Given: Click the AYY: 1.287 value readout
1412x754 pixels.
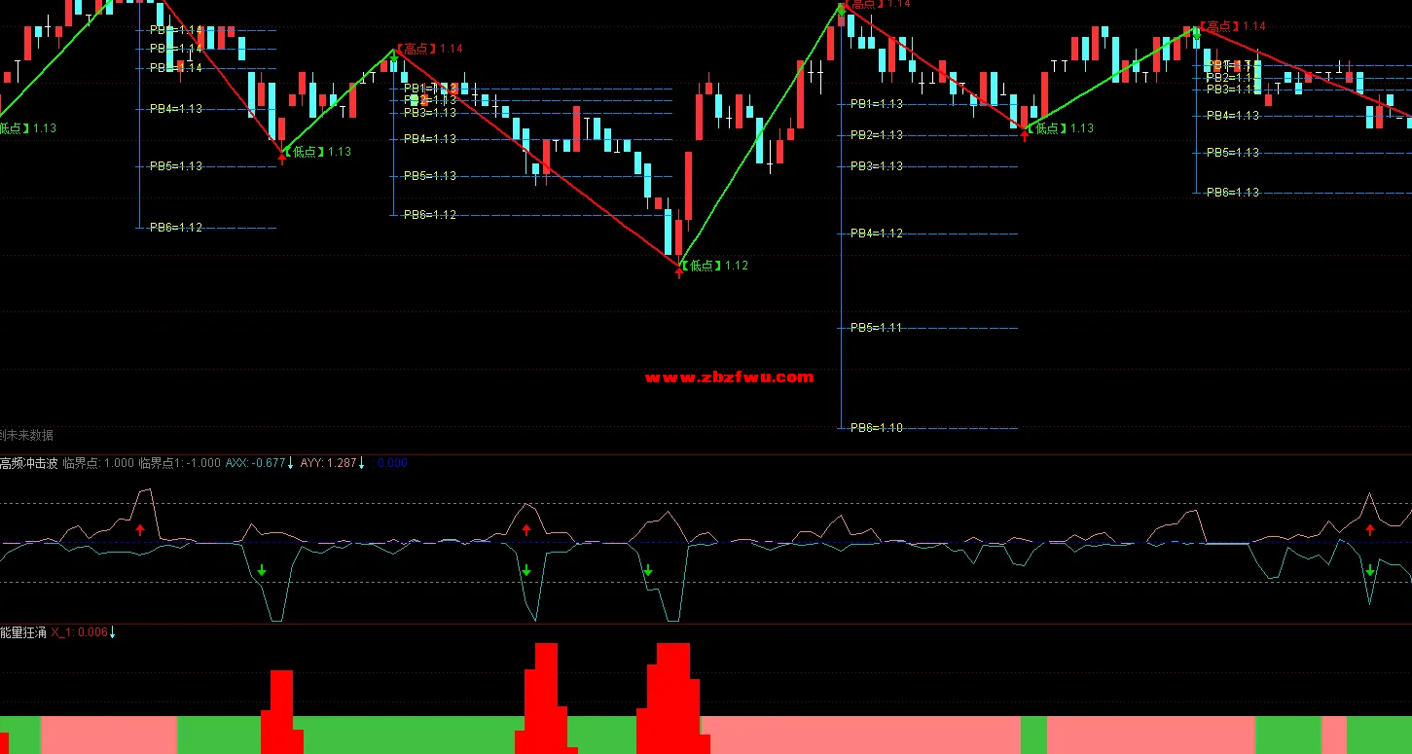Looking at the screenshot, I should (x=328, y=463).
